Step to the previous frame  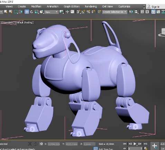[130, 144]
